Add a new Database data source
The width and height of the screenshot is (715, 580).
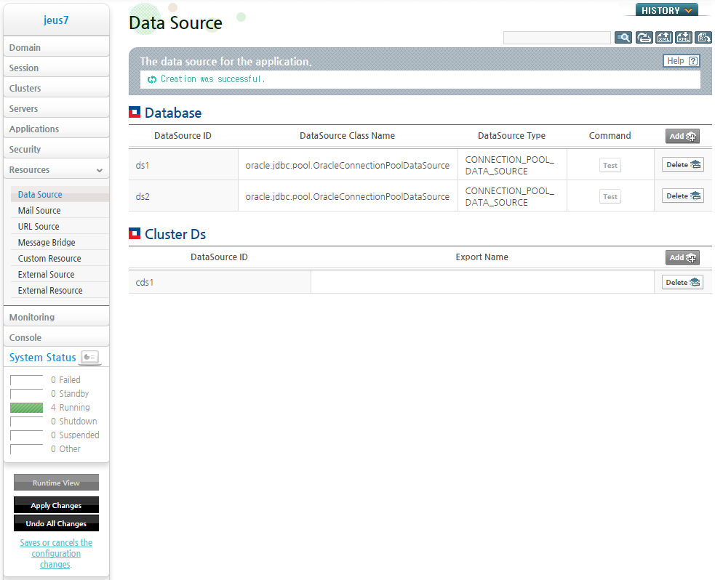point(682,136)
